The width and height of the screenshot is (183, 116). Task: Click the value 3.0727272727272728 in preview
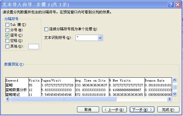[x=57, y=85]
